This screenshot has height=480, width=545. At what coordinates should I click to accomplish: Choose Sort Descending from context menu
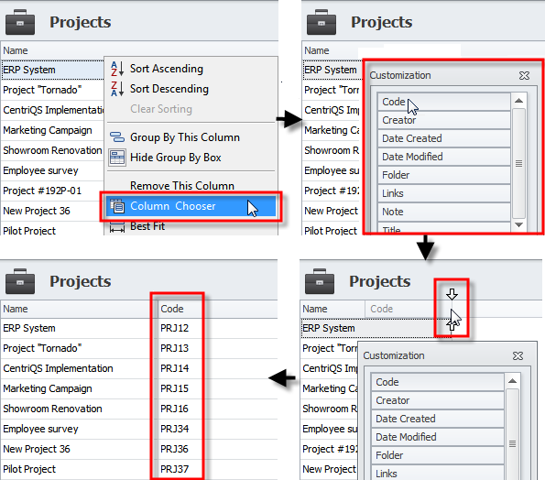[x=169, y=89]
